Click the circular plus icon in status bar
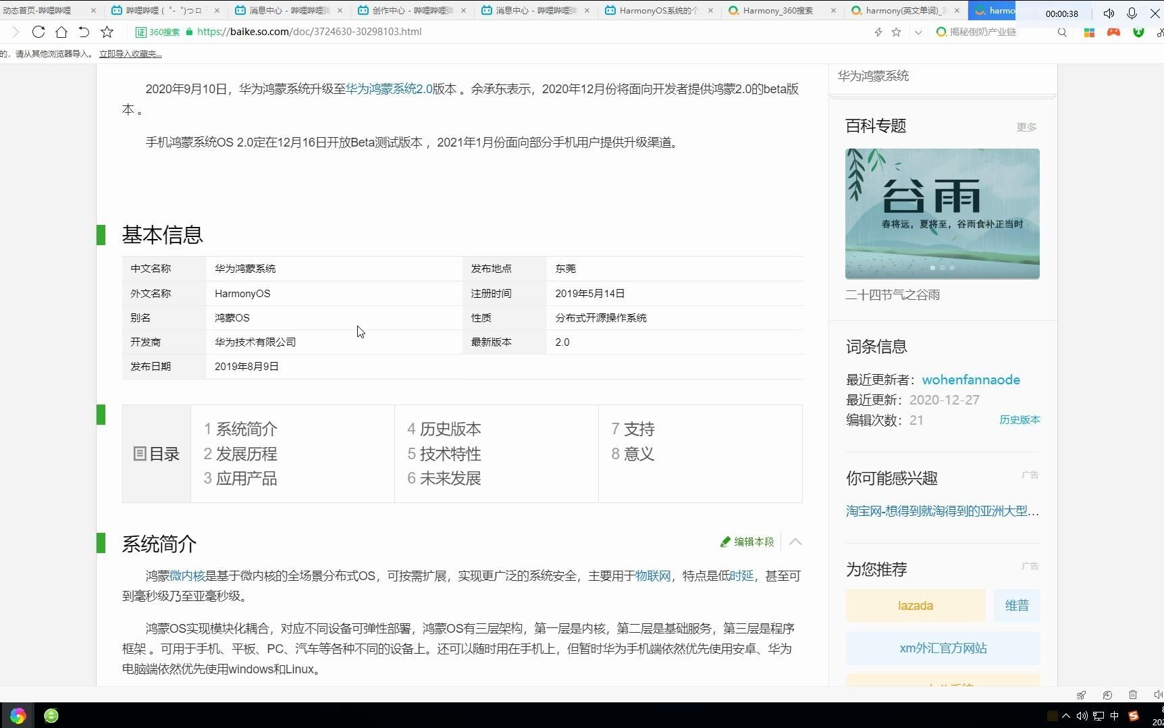This screenshot has width=1164, height=728. pyautogui.click(x=1107, y=695)
